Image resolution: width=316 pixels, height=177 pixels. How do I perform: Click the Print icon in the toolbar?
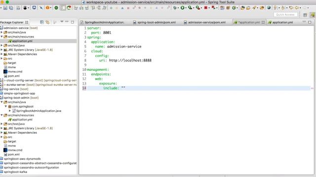pos(18,8)
